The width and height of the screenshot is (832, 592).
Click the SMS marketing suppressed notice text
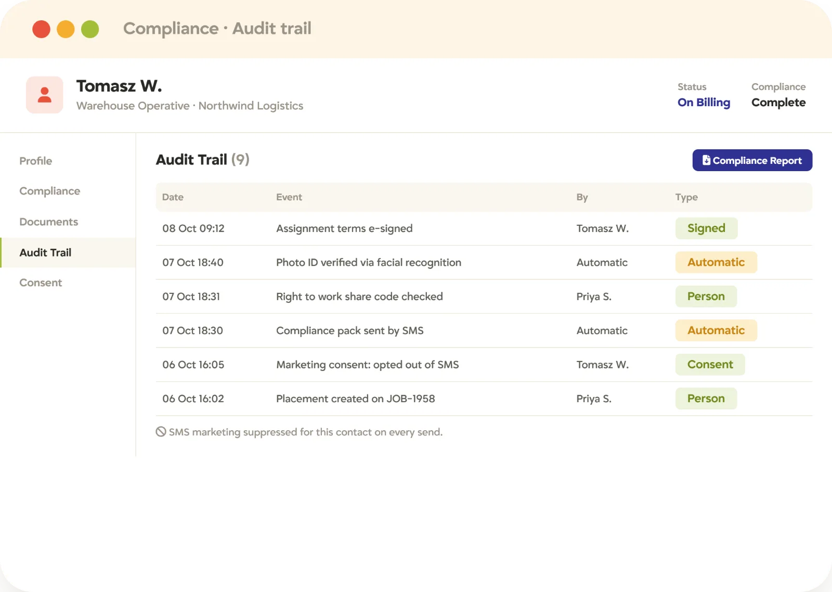[306, 432]
